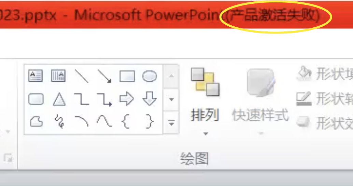Select the Rounded Rectangle shape
The width and height of the screenshot is (353, 186).
pos(36,99)
